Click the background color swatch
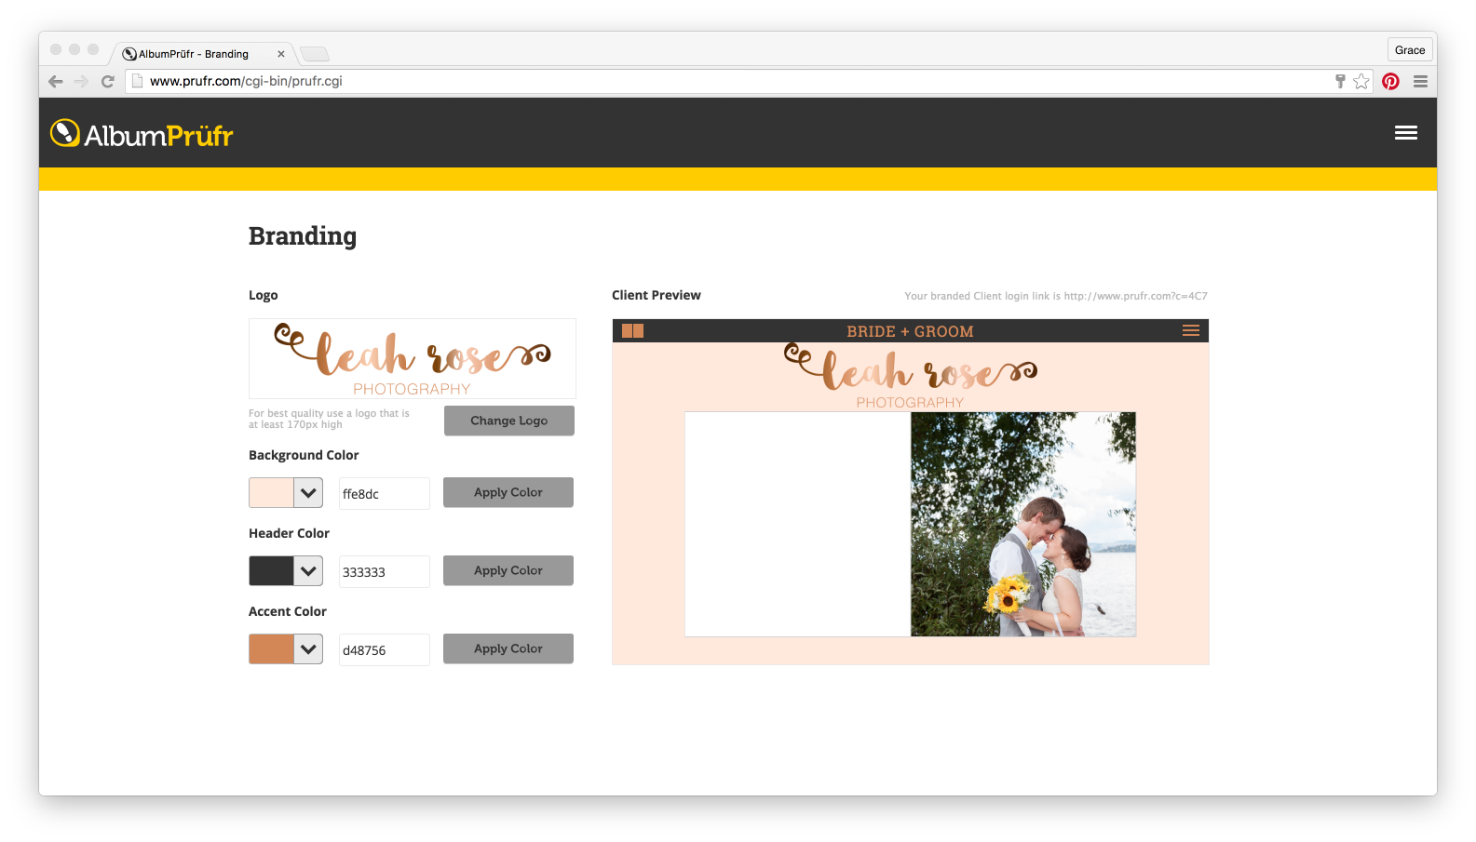The image size is (1476, 842). click(x=271, y=493)
